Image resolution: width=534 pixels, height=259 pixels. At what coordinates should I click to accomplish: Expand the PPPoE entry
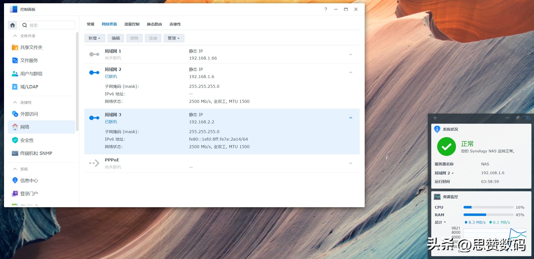click(351, 163)
